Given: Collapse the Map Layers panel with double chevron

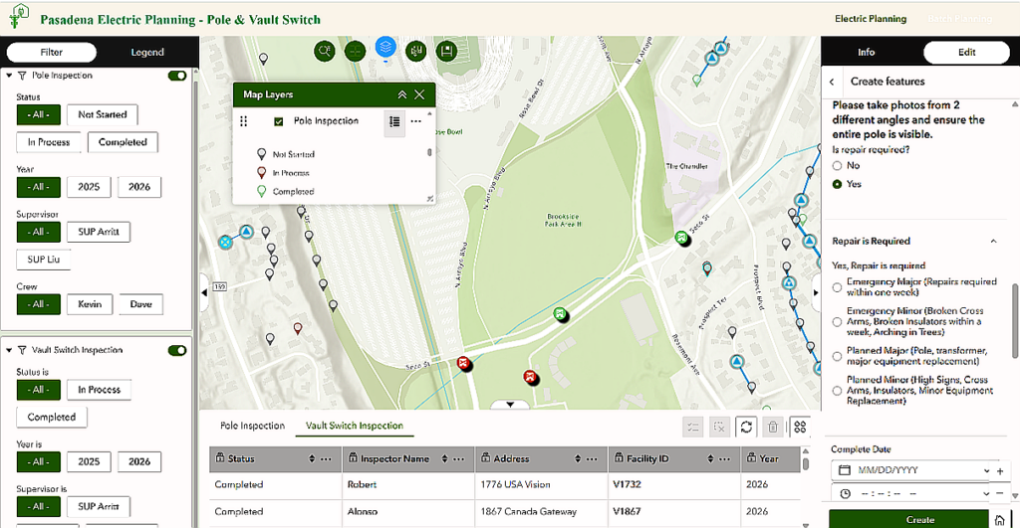Looking at the screenshot, I should pos(402,94).
